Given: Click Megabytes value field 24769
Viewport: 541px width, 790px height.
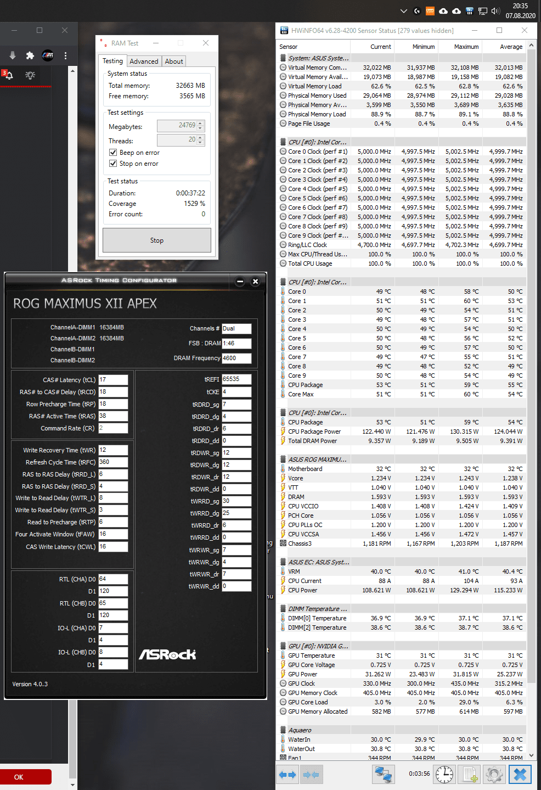Looking at the screenshot, I should (x=177, y=126).
